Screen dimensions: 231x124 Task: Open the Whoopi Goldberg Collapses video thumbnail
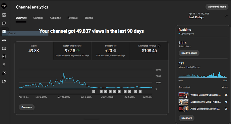click(x=183, y=95)
